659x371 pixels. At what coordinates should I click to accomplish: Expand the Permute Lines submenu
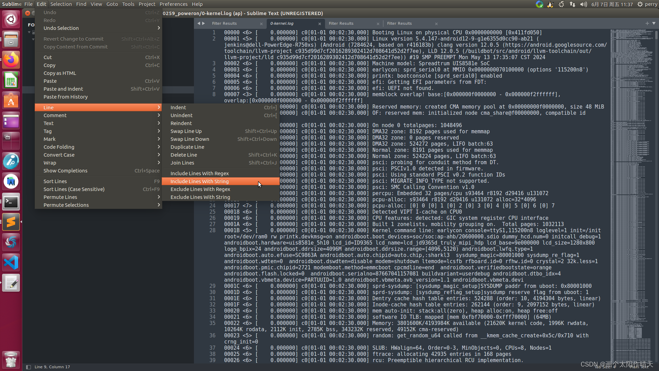60,197
